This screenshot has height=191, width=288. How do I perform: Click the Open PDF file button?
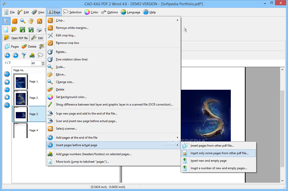tap(16, 38)
